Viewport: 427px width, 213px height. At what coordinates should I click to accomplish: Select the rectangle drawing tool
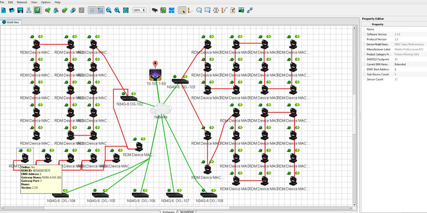(208, 10)
